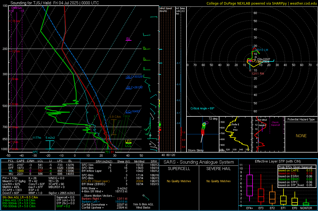This screenshot has width=318, height=211.
Task: Click the 'MBURST = 0' value
Action: click(56, 187)
